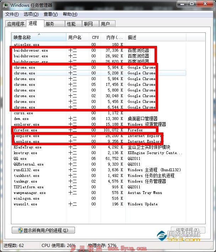Click the Aestan Tray Menu description
The height and width of the screenshot is (252, 216).
click(145, 193)
